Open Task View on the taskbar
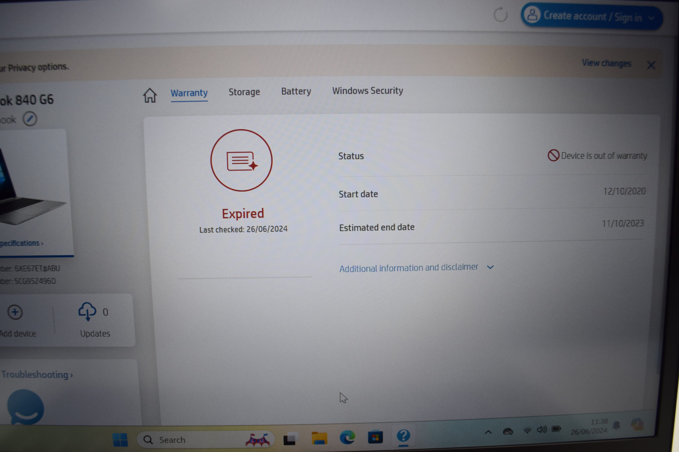The height and width of the screenshot is (452, 679). click(290, 439)
